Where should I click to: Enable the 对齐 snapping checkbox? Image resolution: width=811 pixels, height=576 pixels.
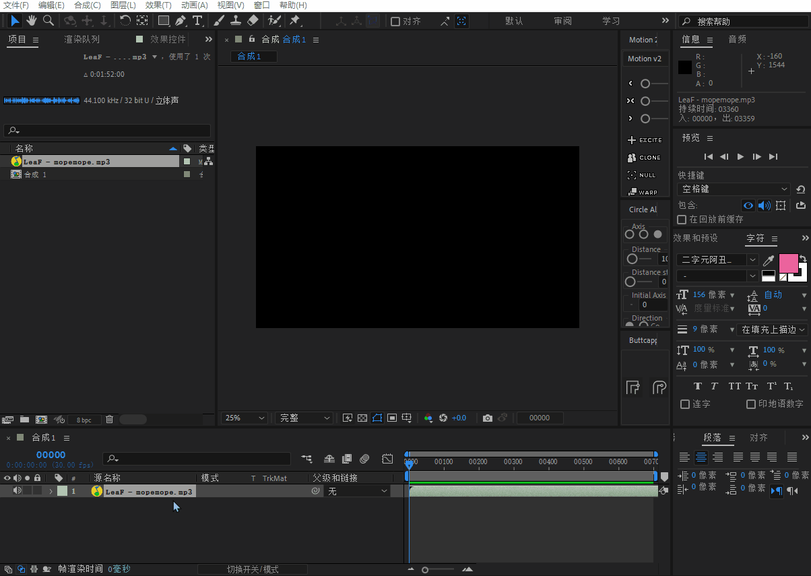point(395,22)
